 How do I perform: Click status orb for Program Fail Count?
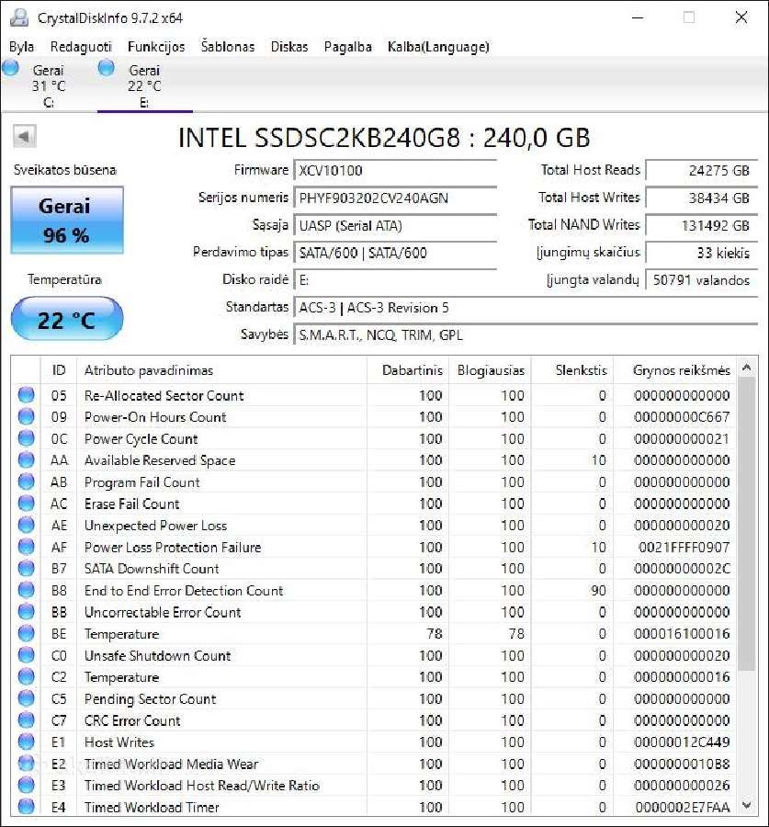pos(26,481)
